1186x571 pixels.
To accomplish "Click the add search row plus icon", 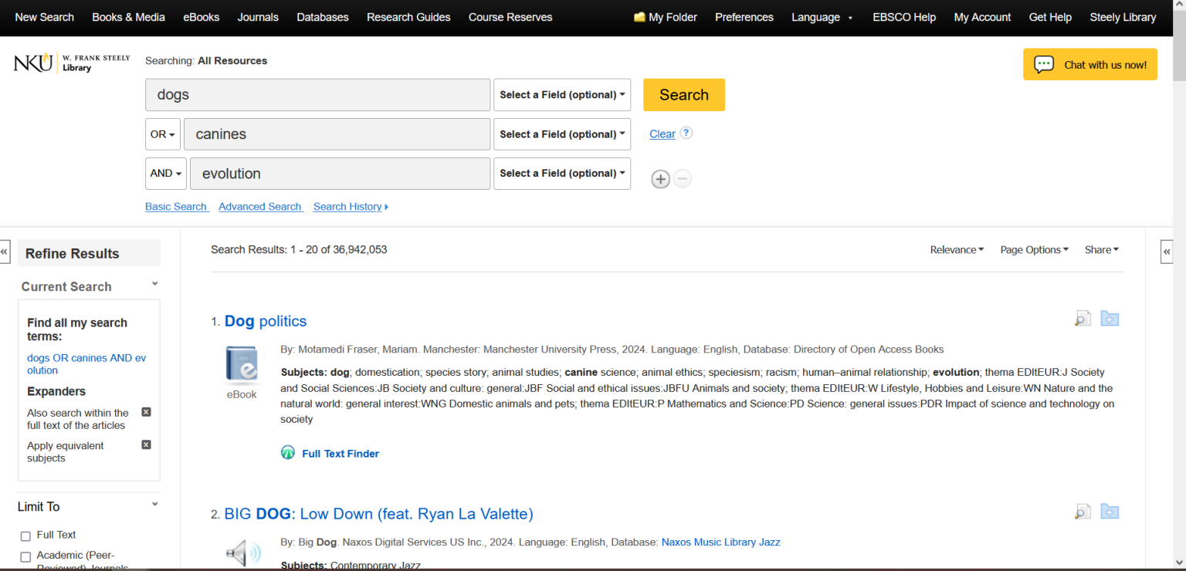I will coord(660,179).
